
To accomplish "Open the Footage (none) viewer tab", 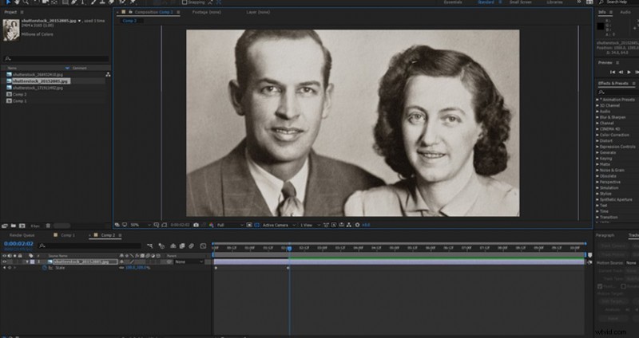I will (207, 12).
